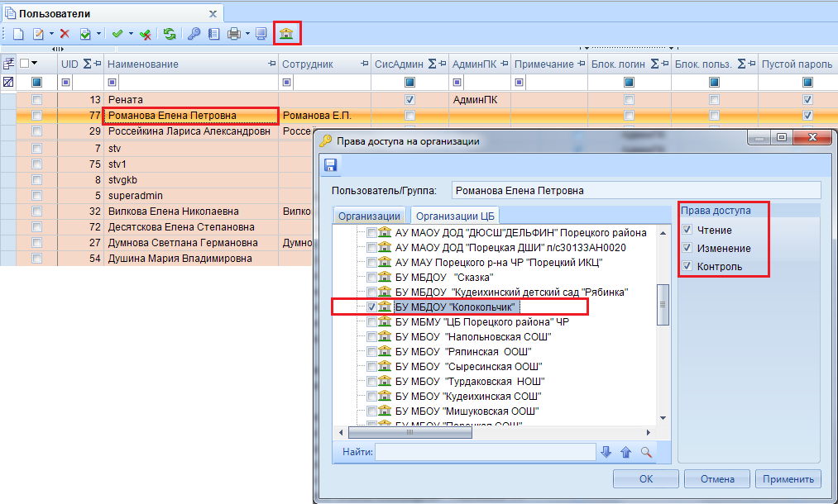Image resolution: width=838 pixels, height=504 pixels.
Task: Open the printer icon in toolbar
Action: [x=233, y=34]
